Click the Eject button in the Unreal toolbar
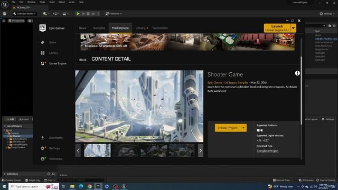 click(x=93, y=14)
